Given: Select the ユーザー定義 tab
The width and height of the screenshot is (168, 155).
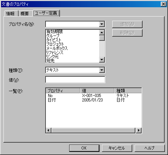Looking at the screenshot, I should pos(46,13).
